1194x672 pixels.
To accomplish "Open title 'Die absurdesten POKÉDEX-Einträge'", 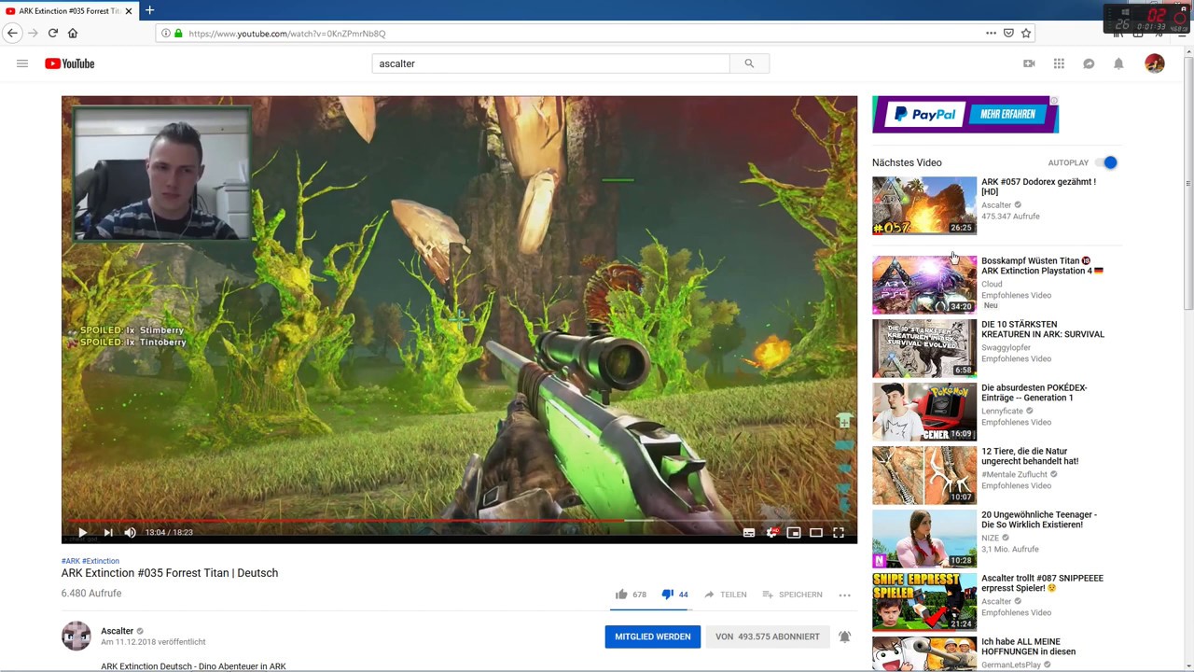I will pos(1034,393).
